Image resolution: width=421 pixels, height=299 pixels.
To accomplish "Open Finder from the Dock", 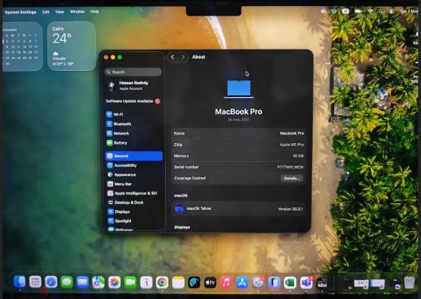I will (x=19, y=282).
